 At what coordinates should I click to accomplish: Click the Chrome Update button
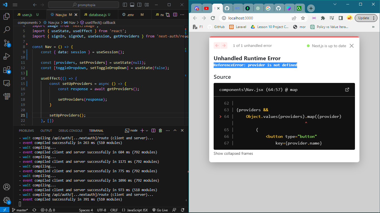(366, 18)
